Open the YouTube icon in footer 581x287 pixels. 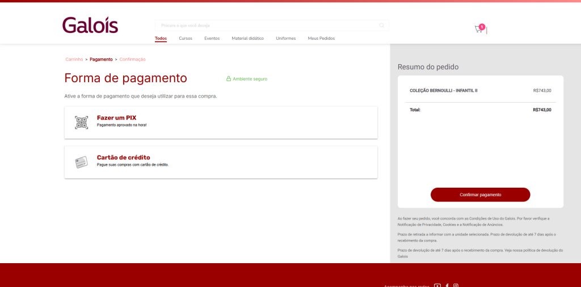437,285
